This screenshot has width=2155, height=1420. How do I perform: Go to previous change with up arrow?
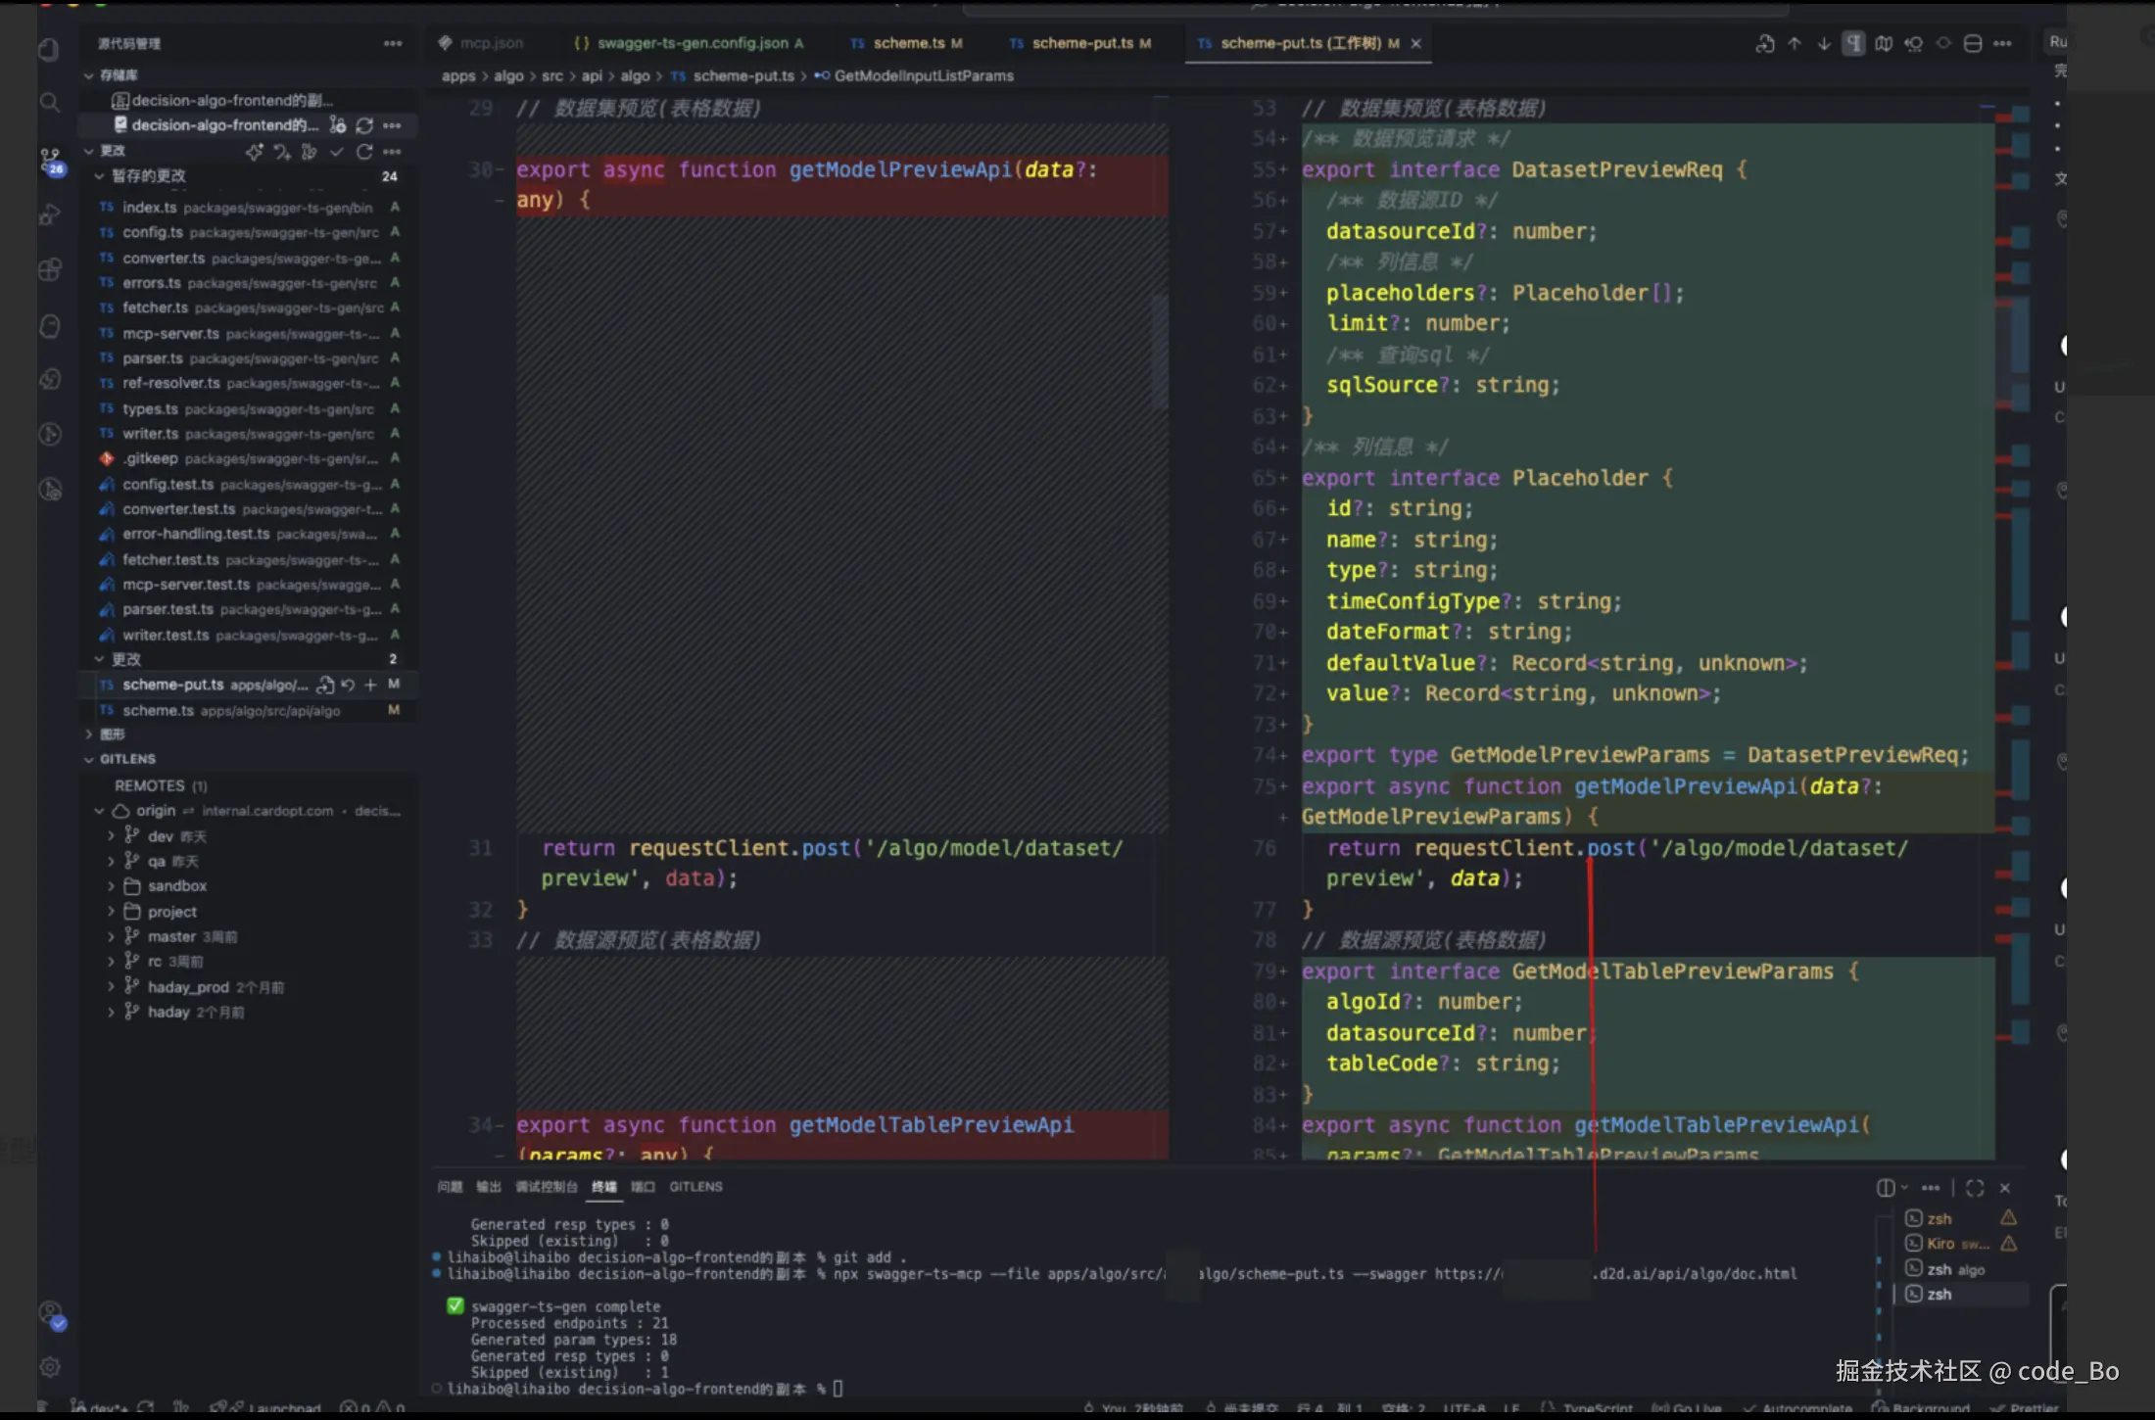coord(1795,44)
